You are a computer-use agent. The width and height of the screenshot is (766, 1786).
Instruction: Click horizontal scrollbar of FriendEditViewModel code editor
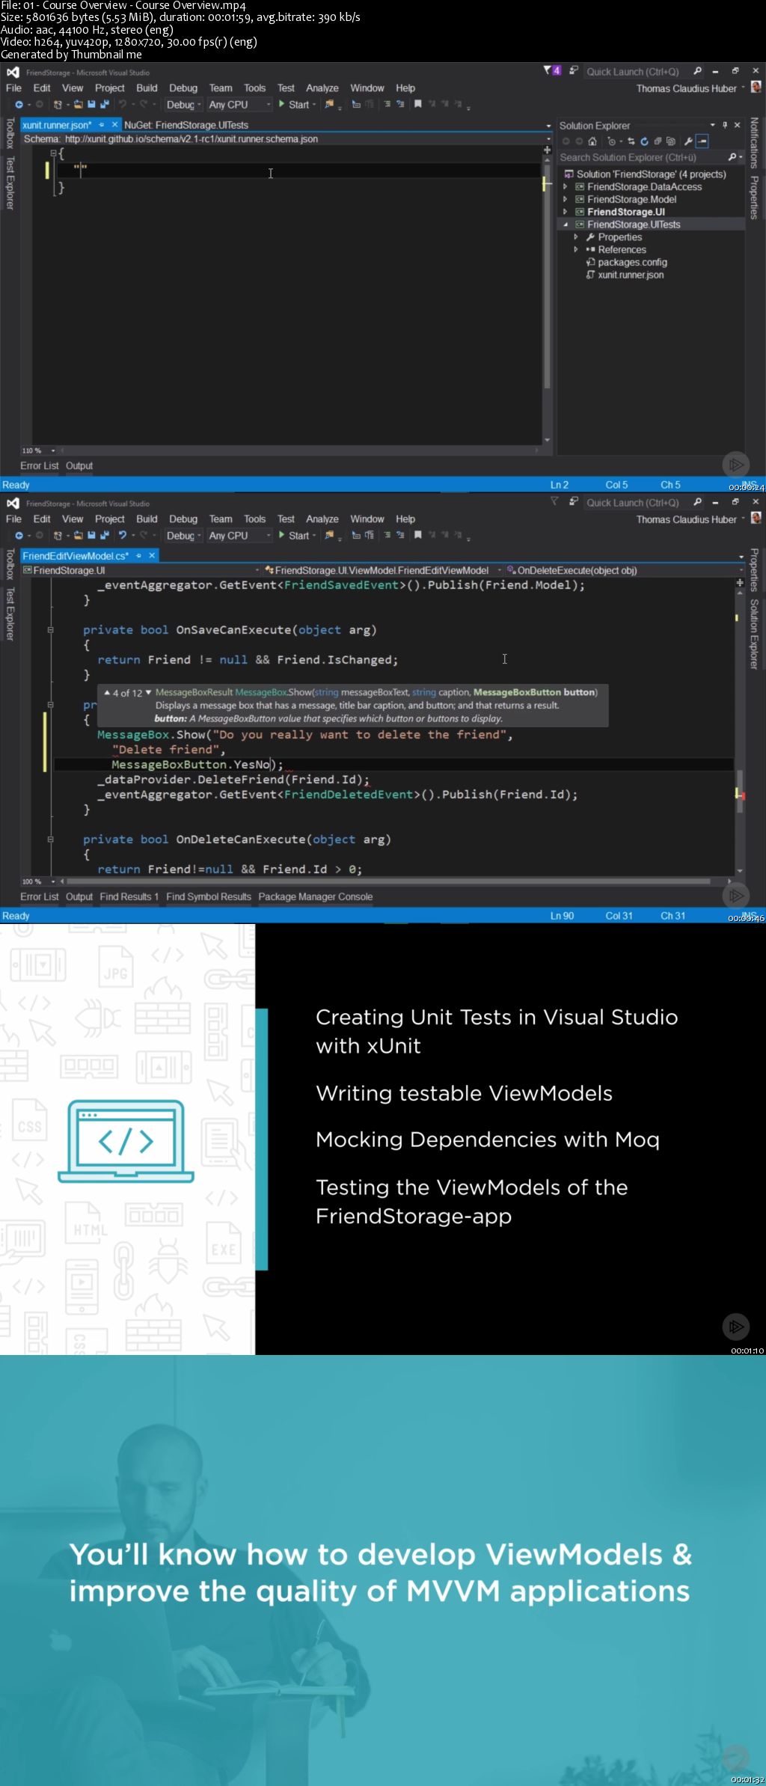coord(389,881)
